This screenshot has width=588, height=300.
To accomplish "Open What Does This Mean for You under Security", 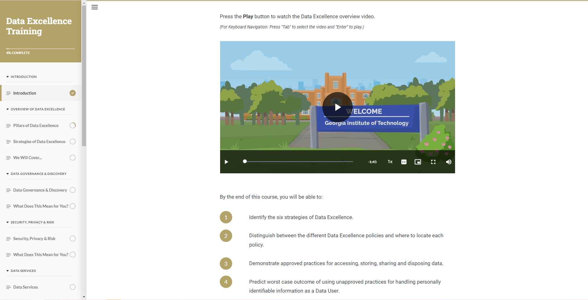I will click(41, 255).
